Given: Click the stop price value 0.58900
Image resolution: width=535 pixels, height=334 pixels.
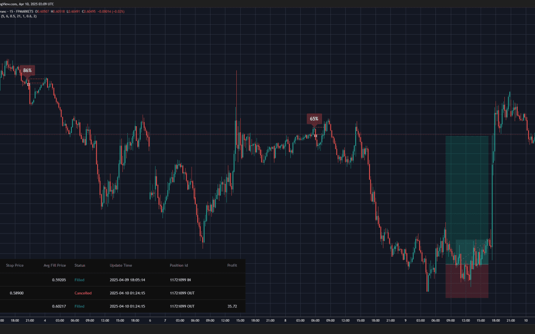Looking at the screenshot, I should click(16, 293).
